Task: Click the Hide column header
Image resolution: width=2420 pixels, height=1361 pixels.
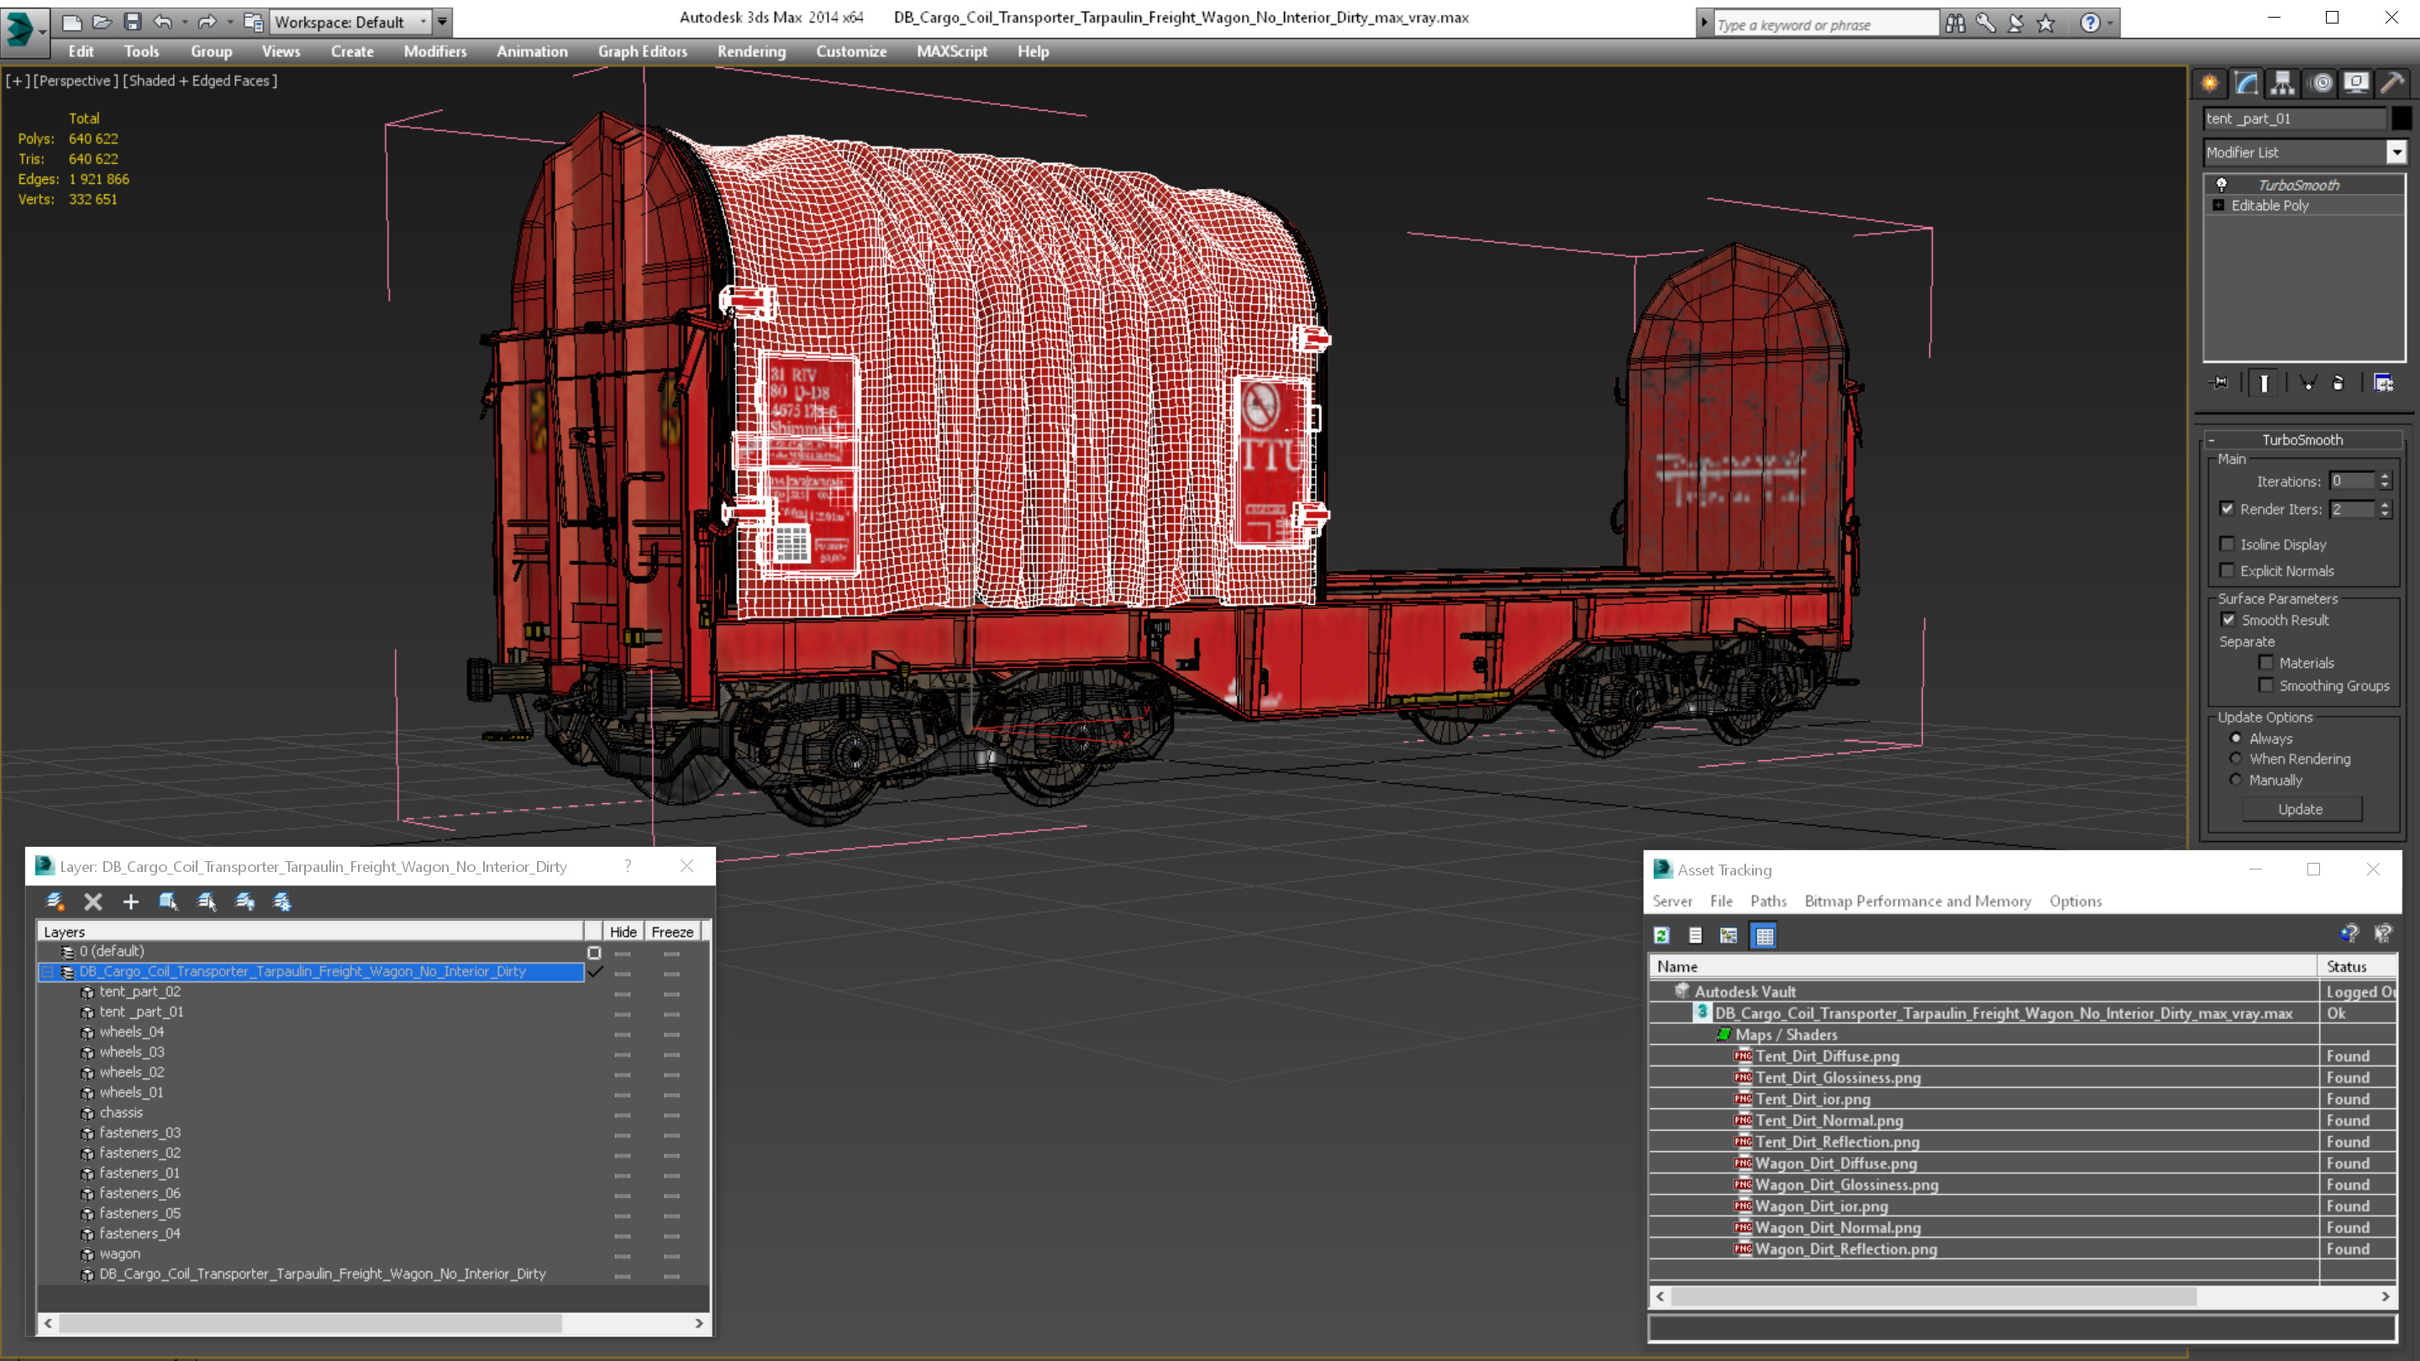Action: click(x=623, y=932)
